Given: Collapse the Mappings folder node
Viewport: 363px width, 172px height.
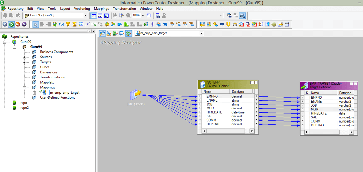Looking at the screenshot, I should tap(24, 88).
